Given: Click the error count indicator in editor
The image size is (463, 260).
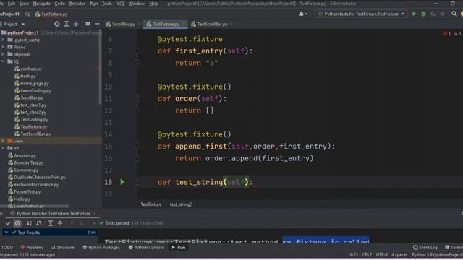Looking at the screenshot, I should 447,34.
